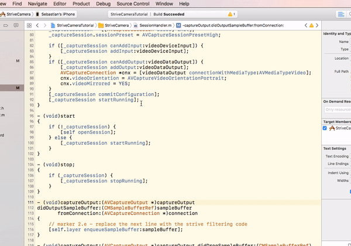The image size is (351, 246).
Task: Show the report navigator speech-bubble icon
Action: [16, 25]
